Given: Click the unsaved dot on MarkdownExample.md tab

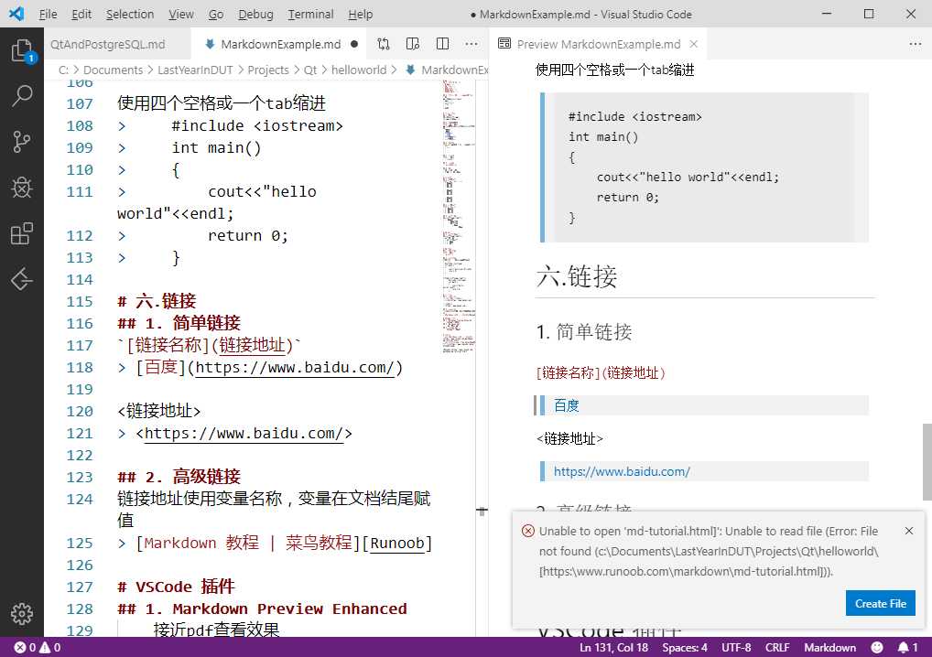Looking at the screenshot, I should (x=354, y=44).
